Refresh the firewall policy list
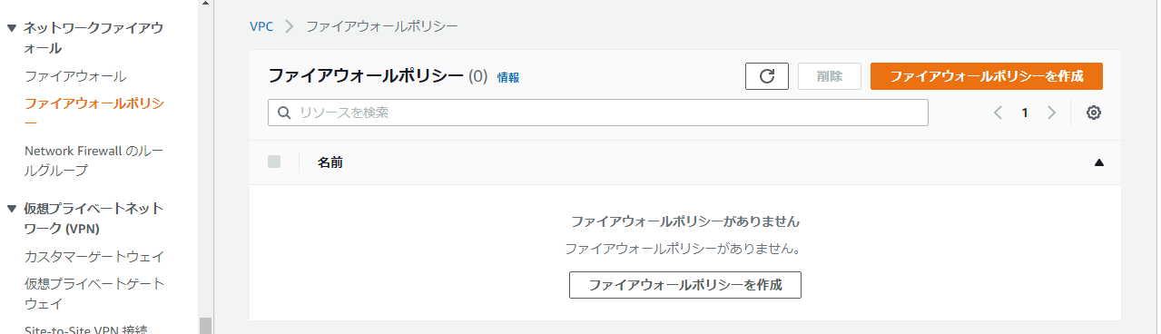 coord(767,76)
